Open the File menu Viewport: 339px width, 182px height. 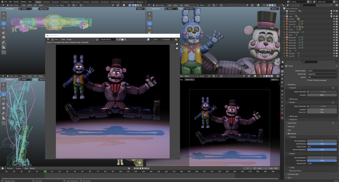6,2
